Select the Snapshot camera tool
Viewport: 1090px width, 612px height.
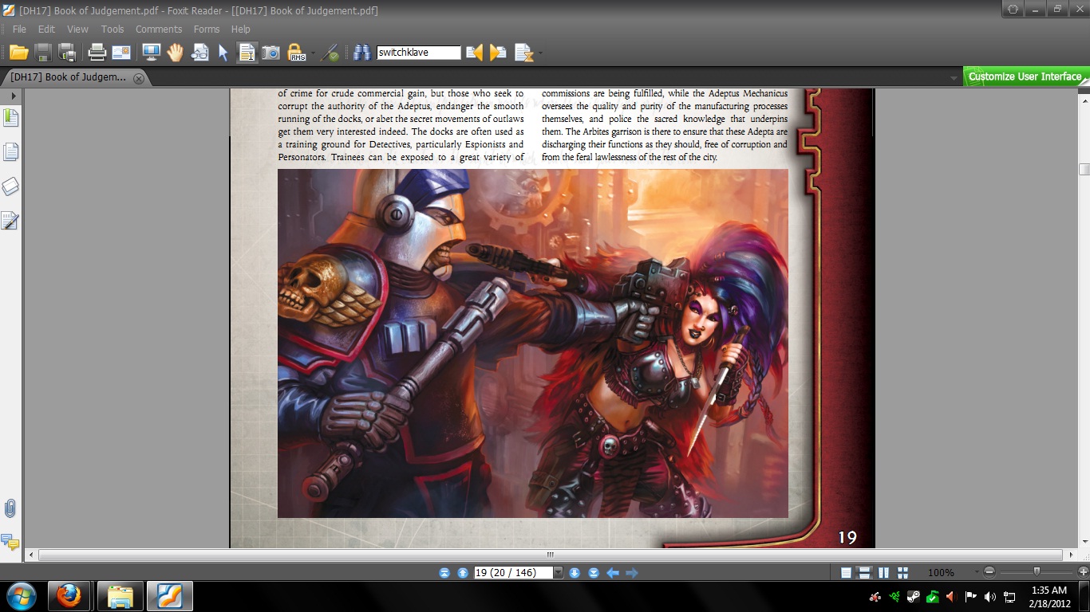point(271,53)
